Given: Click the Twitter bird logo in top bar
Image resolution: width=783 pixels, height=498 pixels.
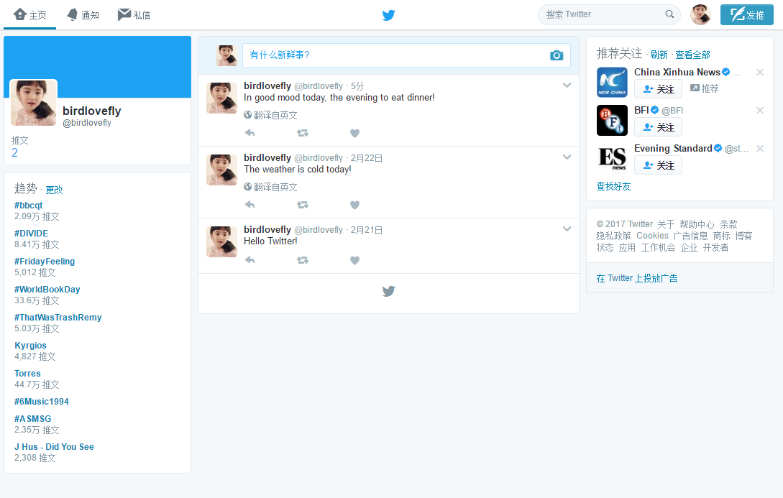Looking at the screenshot, I should (x=388, y=15).
